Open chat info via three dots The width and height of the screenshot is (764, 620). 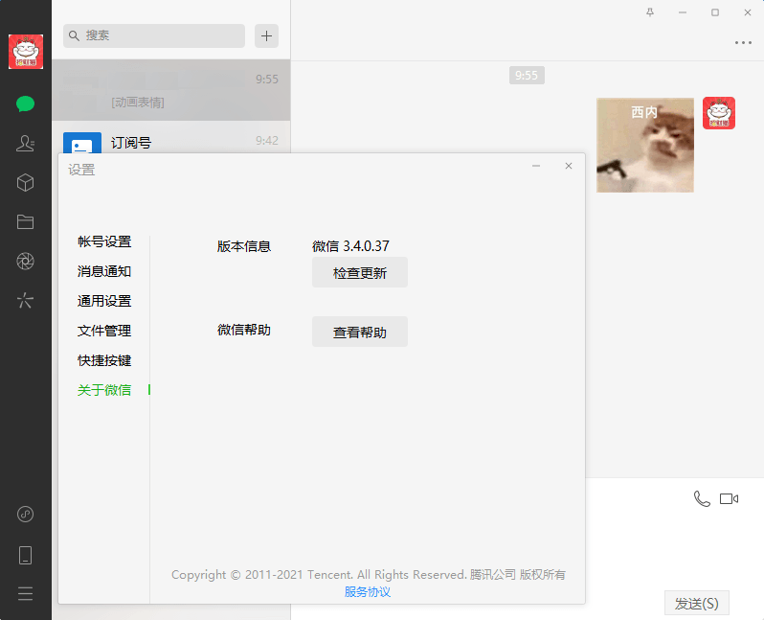pyautogui.click(x=743, y=42)
